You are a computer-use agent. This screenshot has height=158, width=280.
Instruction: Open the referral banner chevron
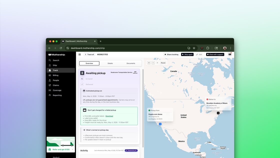(72, 149)
